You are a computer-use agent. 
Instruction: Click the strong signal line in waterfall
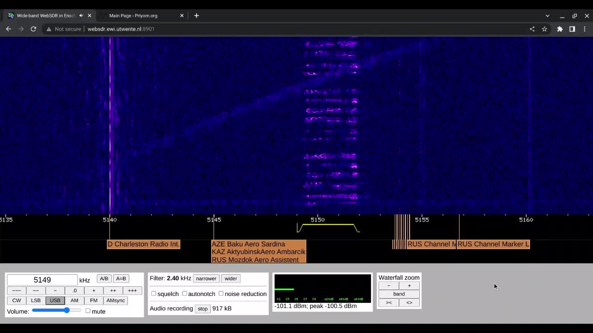(x=110, y=125)
